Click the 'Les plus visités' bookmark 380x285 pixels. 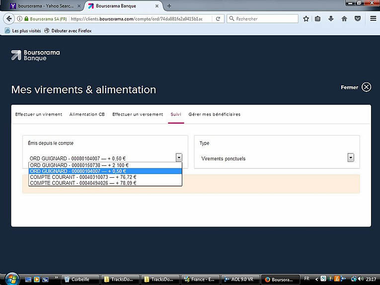[23, 31]
